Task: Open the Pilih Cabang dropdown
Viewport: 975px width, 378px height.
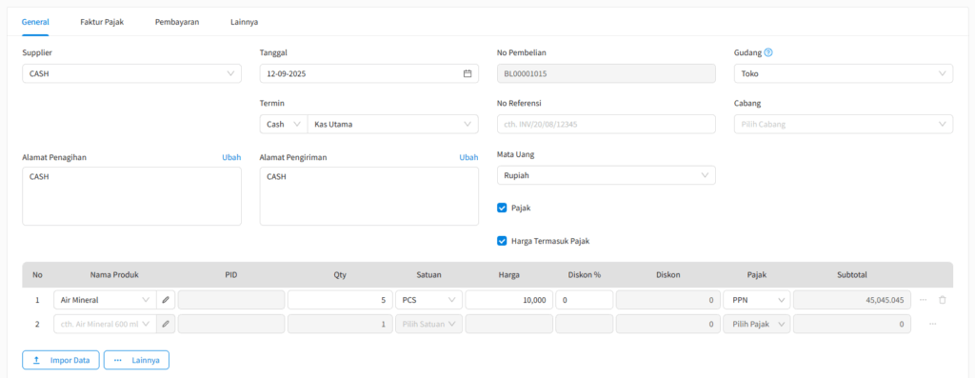Action: tap(844, 125)
